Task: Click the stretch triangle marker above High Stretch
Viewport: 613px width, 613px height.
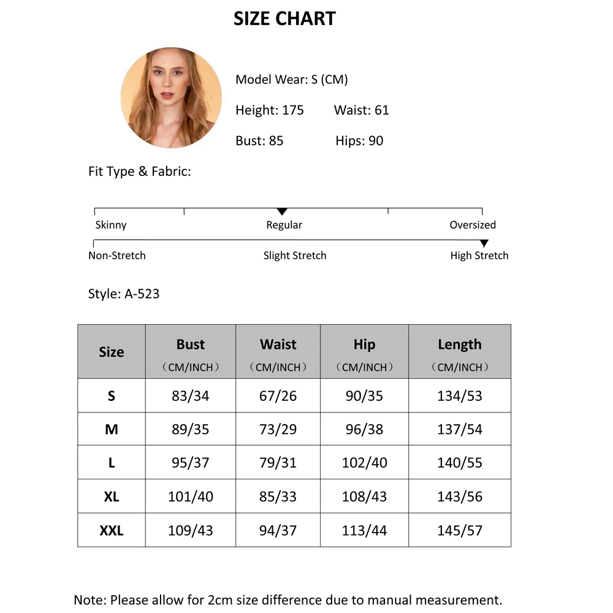Action: click(484, 243)
